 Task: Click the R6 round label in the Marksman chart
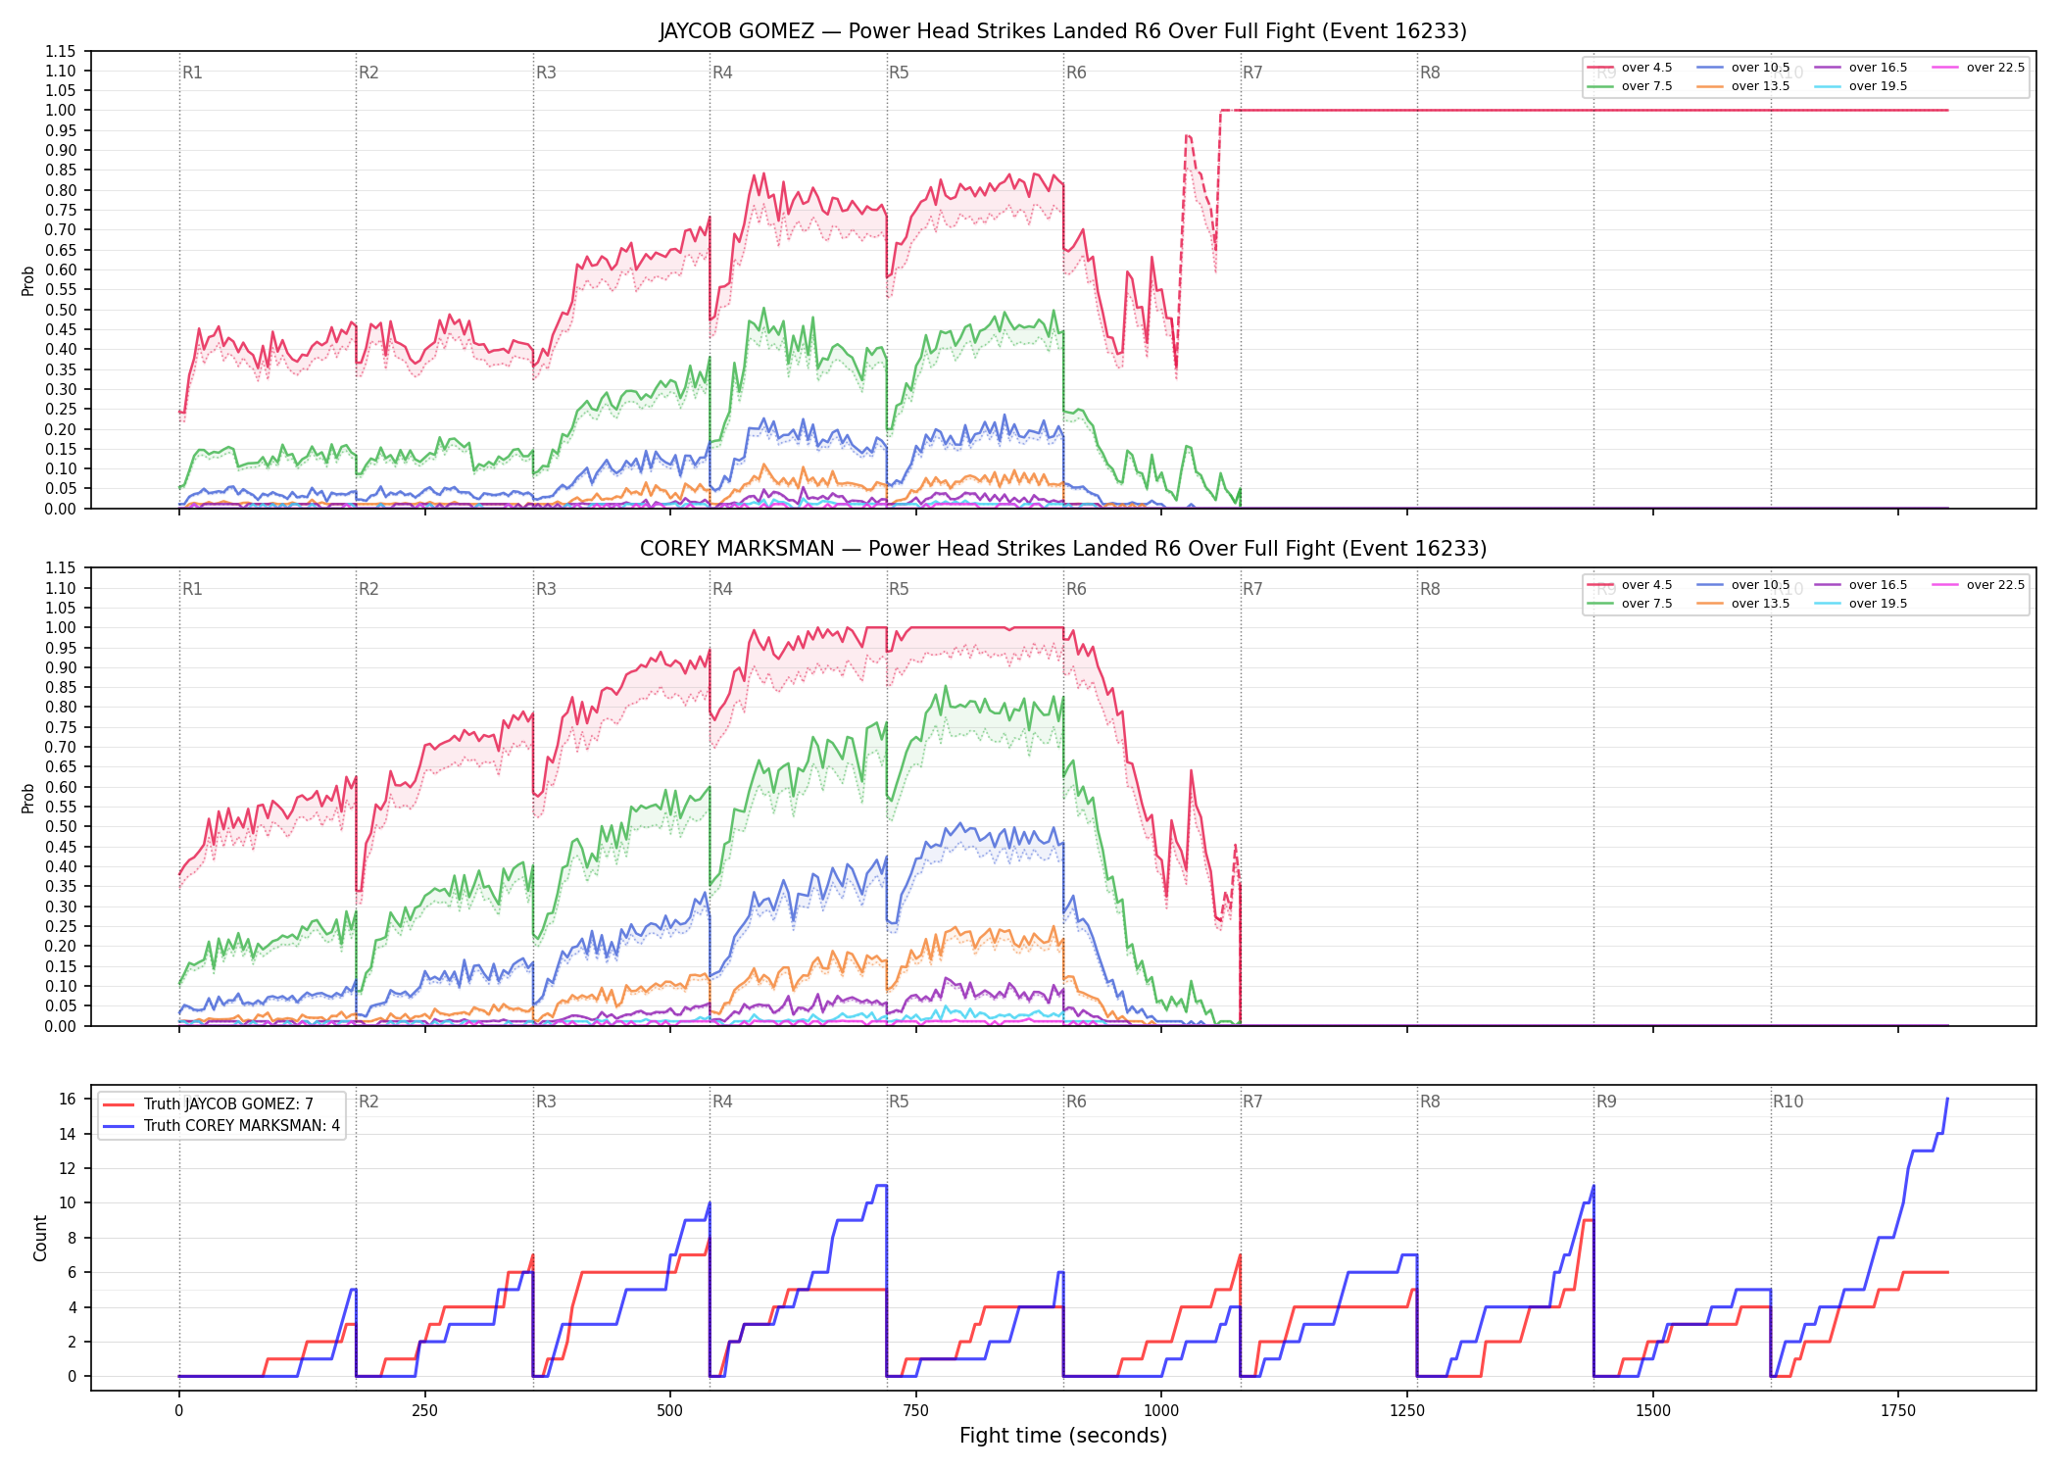pyautogui.click(x=1076, y=589)
